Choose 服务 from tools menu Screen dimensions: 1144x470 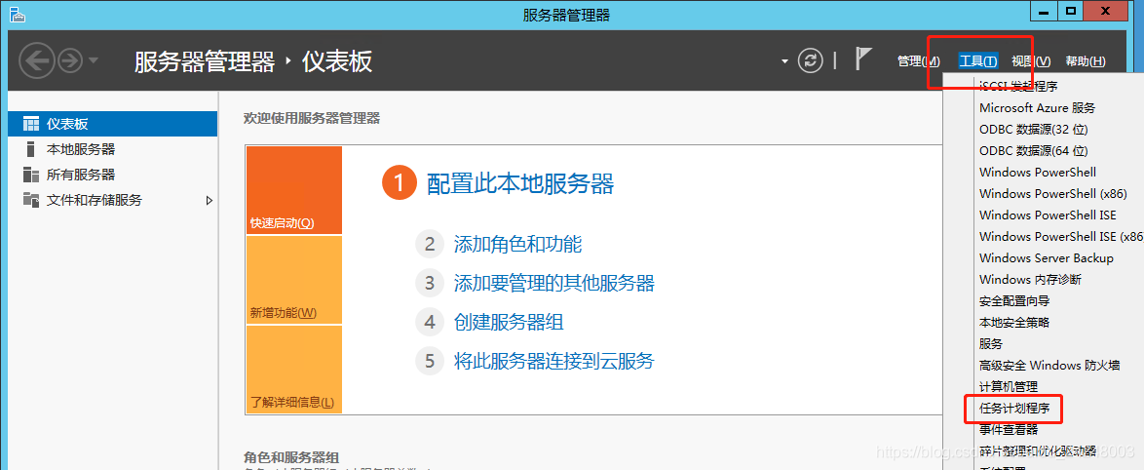tap(991, 344)
